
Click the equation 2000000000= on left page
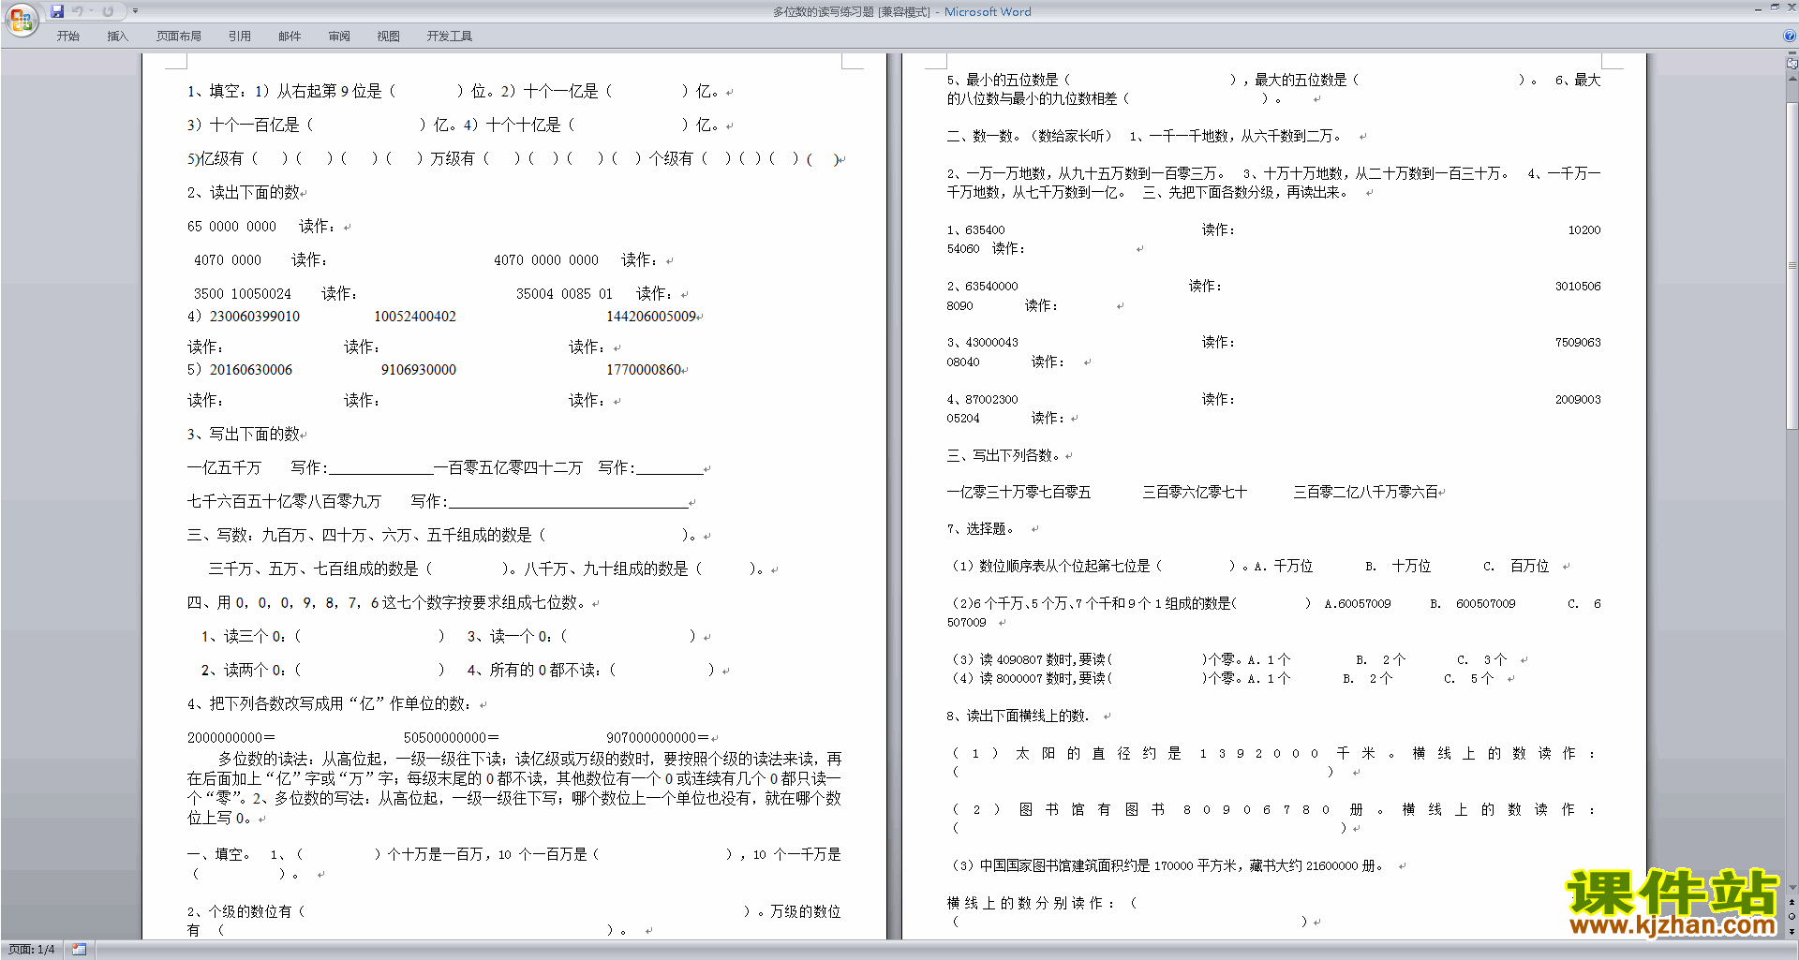[x=231, y=738]
